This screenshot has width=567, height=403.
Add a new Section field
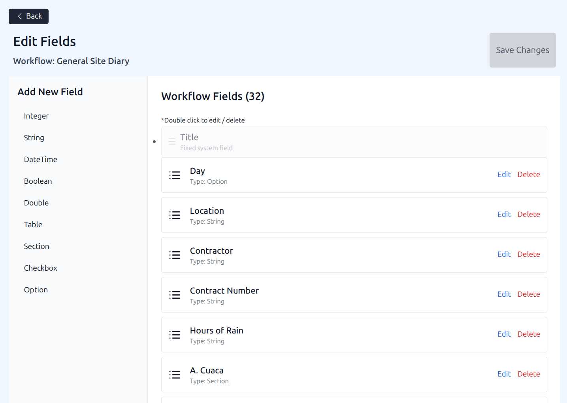point(37,247)
